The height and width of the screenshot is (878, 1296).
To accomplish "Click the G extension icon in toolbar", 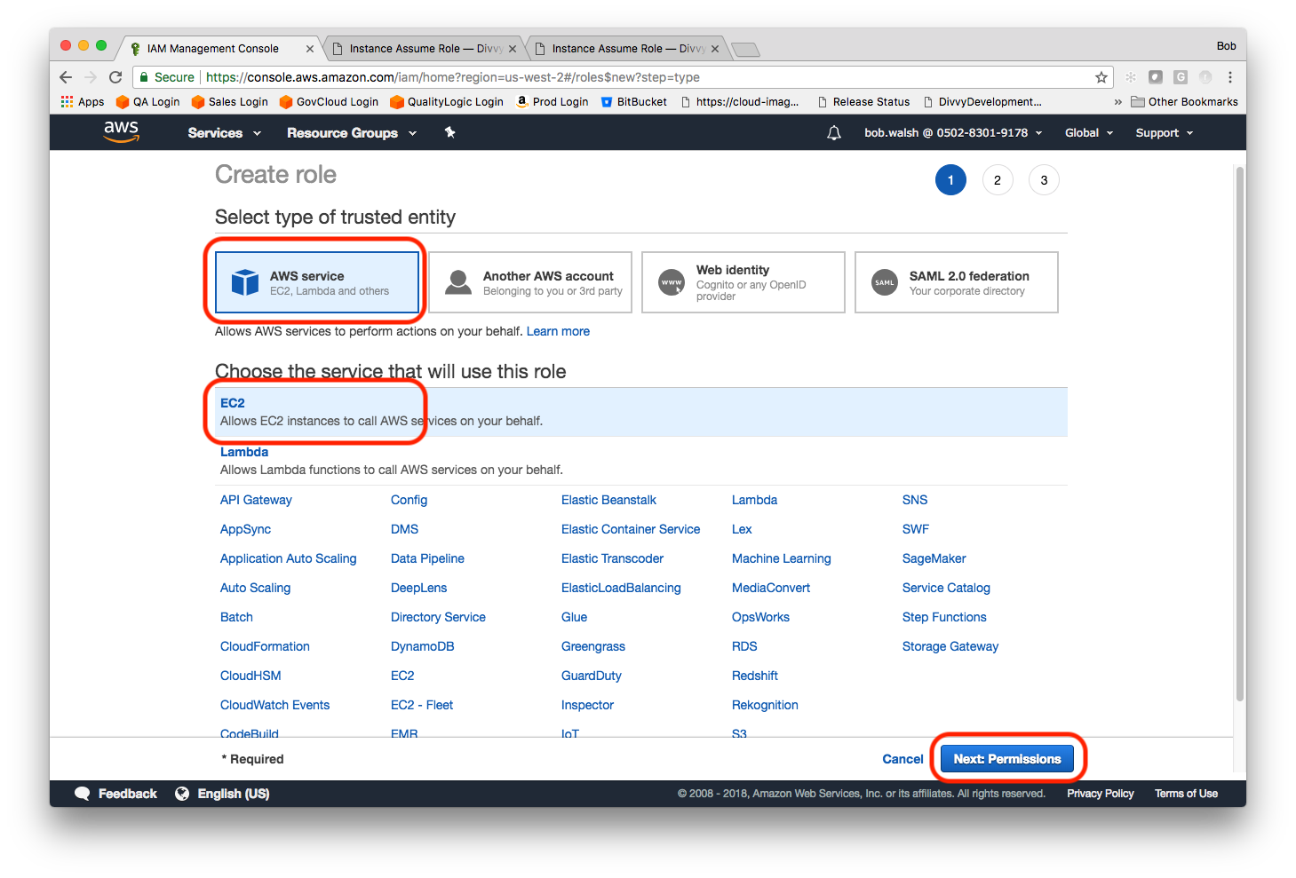I will click(1181, 77).
